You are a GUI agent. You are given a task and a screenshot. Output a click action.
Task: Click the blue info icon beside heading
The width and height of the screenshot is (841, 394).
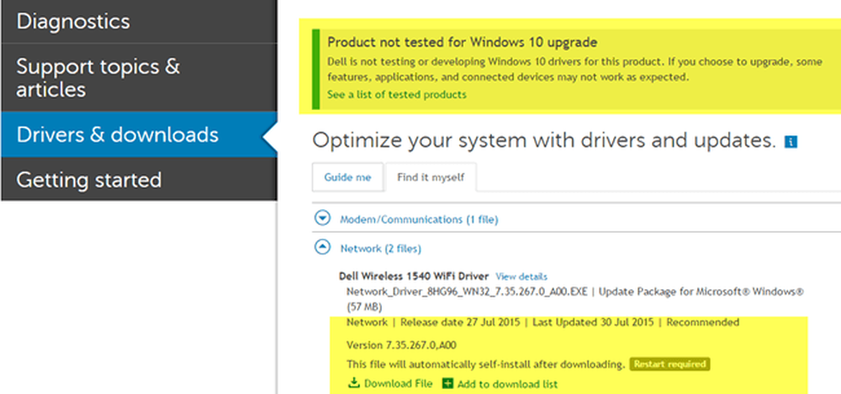(791, 141)
